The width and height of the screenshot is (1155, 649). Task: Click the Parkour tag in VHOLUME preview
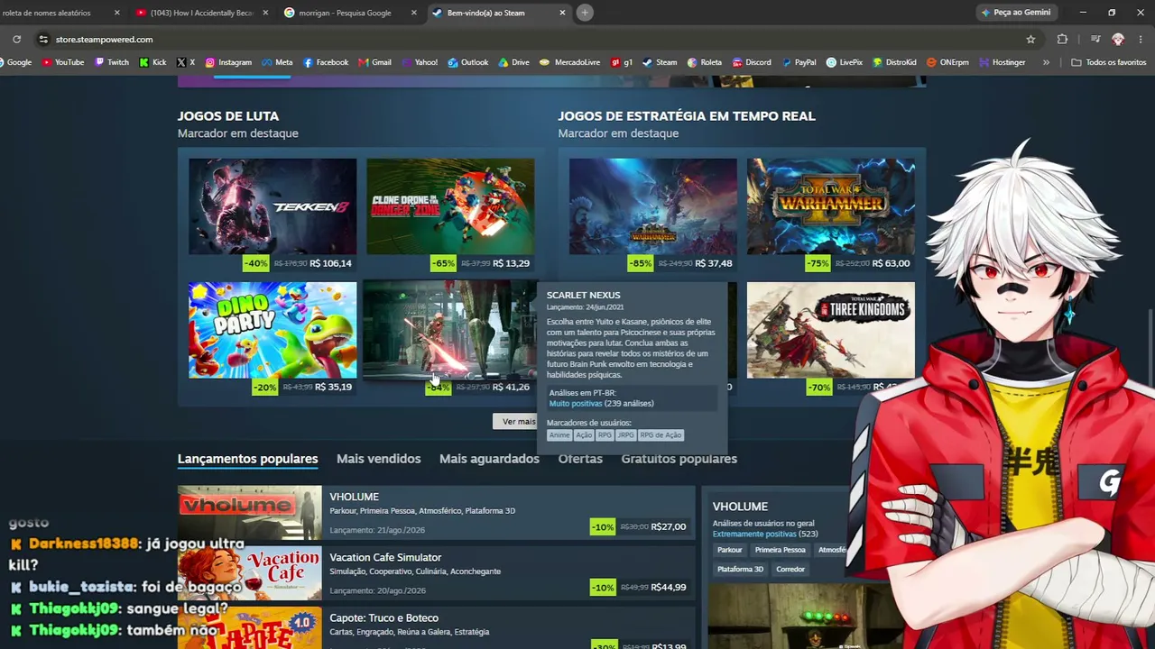click(x=729, y=550)
